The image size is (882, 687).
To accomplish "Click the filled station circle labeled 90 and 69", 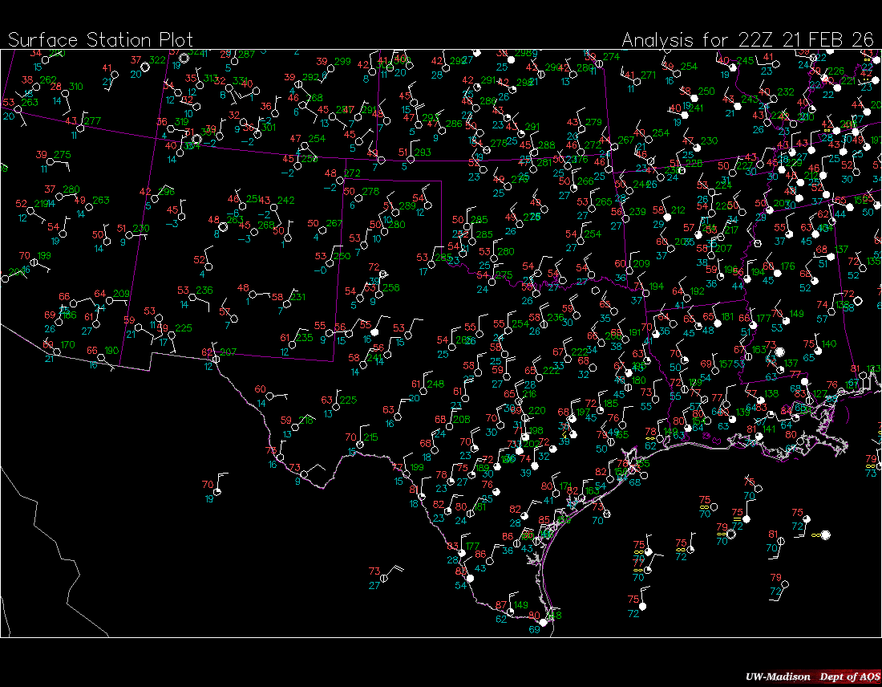I will 544,622.
